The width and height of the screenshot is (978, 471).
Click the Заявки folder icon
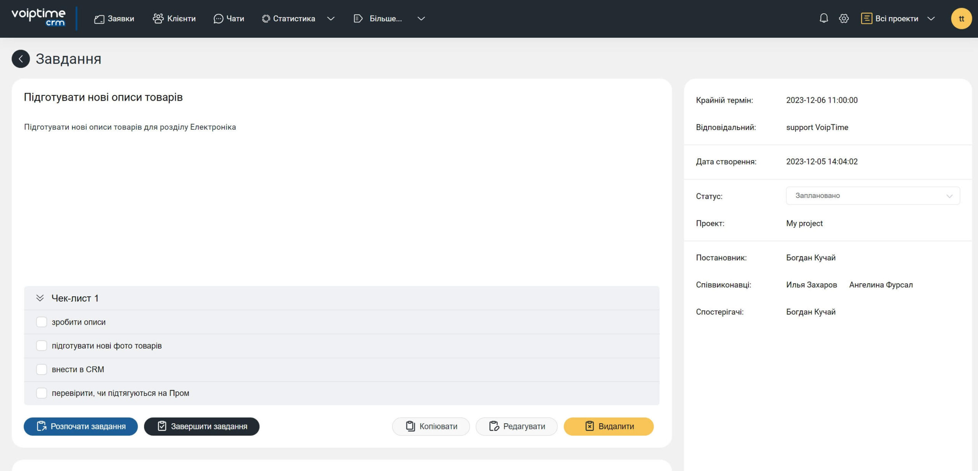[99, 19]
